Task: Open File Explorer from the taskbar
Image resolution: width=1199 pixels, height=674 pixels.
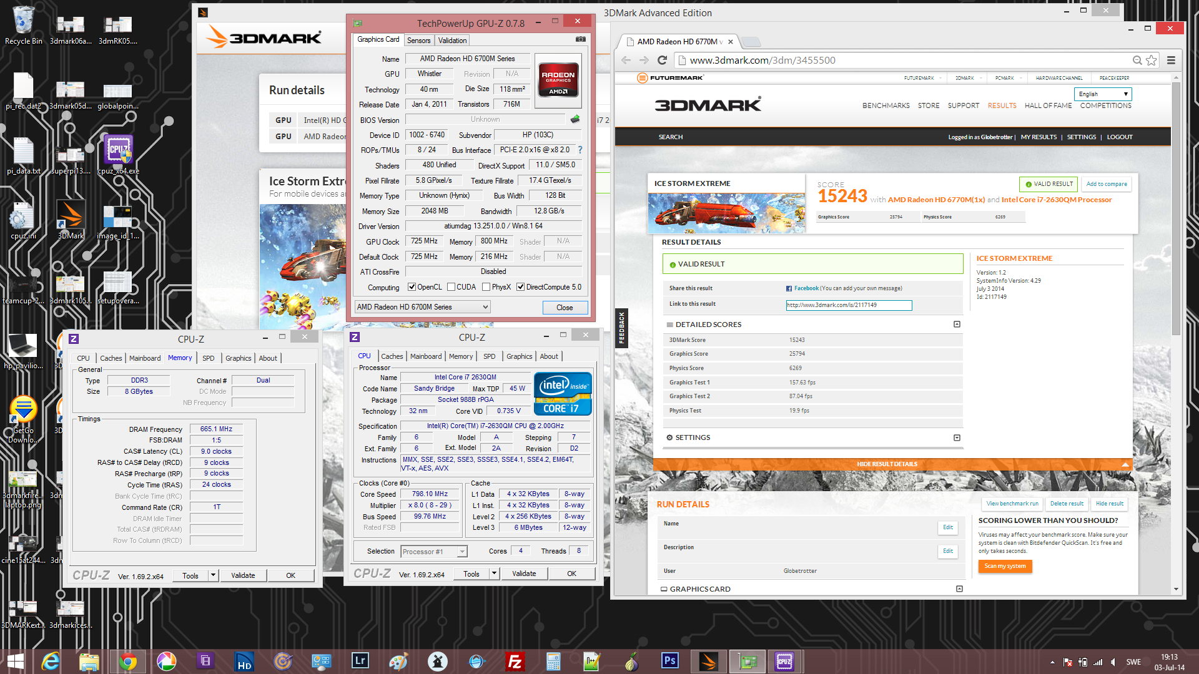Action: click(89, 661)
